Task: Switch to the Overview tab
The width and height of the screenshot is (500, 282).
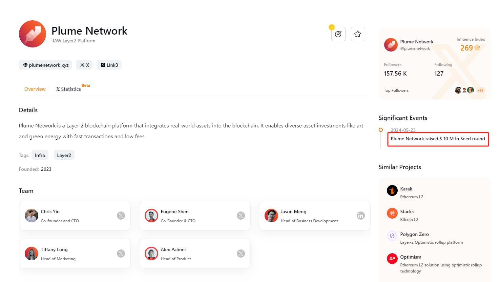Action: pyautogui.click(x=35, y=89)
